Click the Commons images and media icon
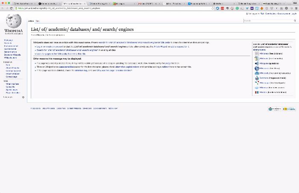Screen dimensions: 299x193 256,78
